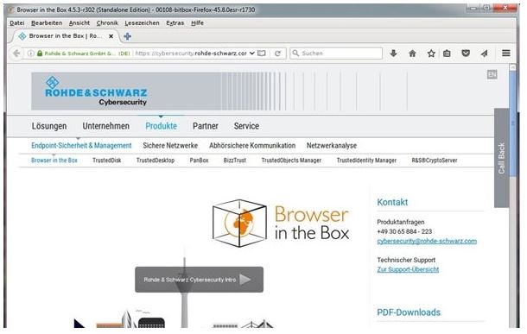Select Endpoint-Sicherheit & Management submenu

point(81,146)
